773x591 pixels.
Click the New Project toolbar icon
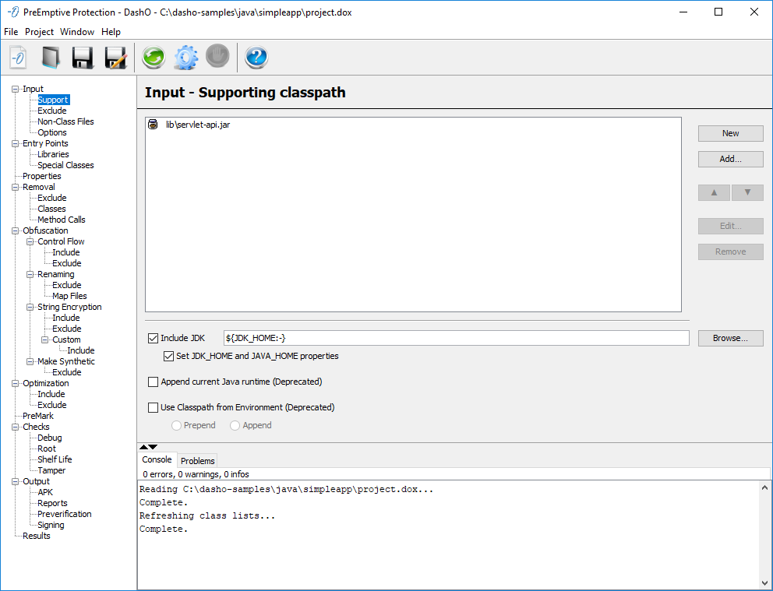pyautogui.click(x=18, y=58)
